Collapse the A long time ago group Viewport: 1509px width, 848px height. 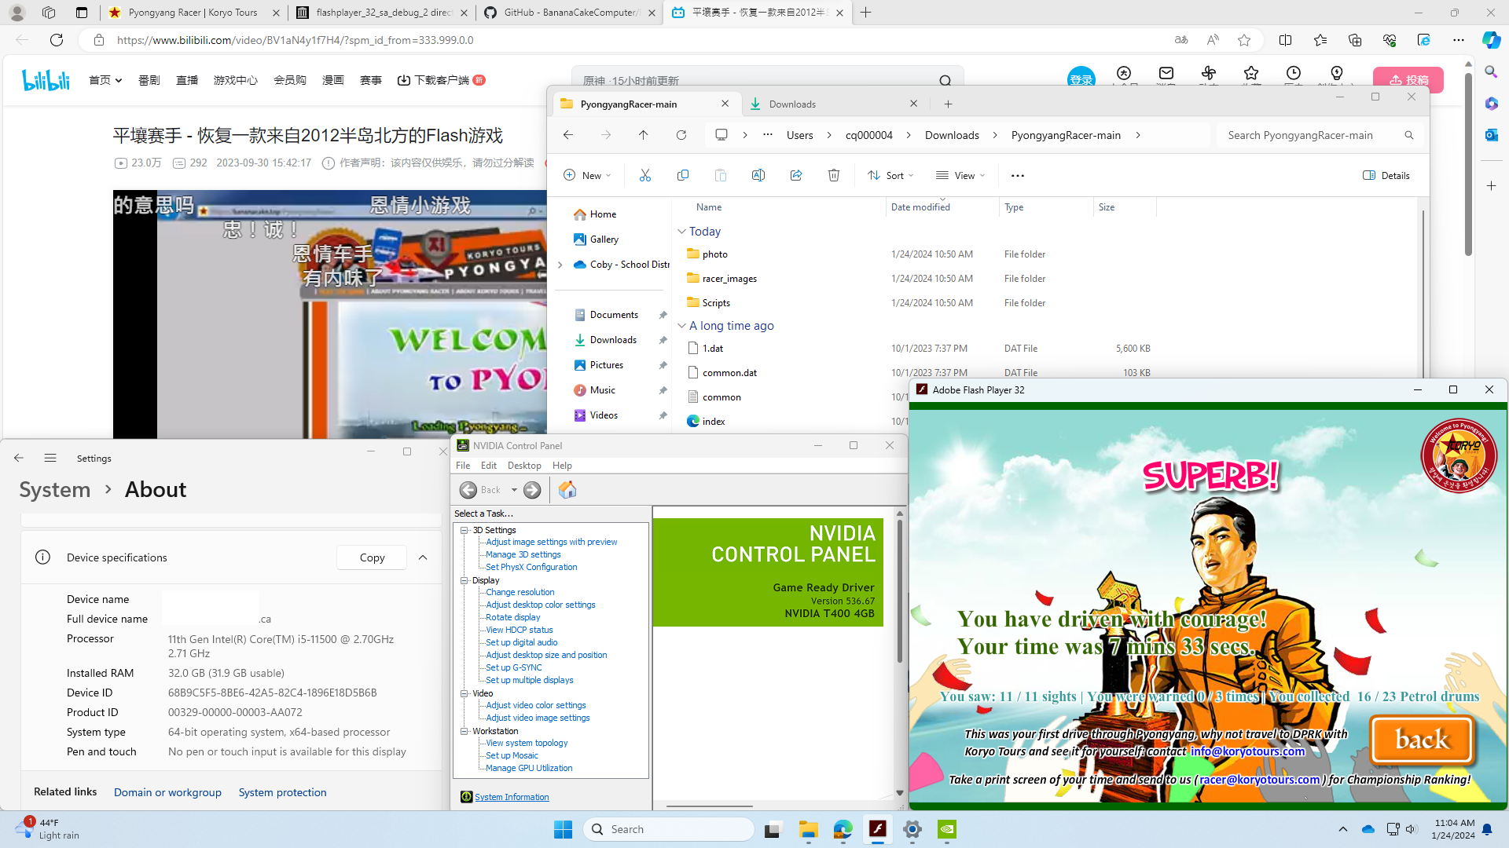(x=681, y=325)
